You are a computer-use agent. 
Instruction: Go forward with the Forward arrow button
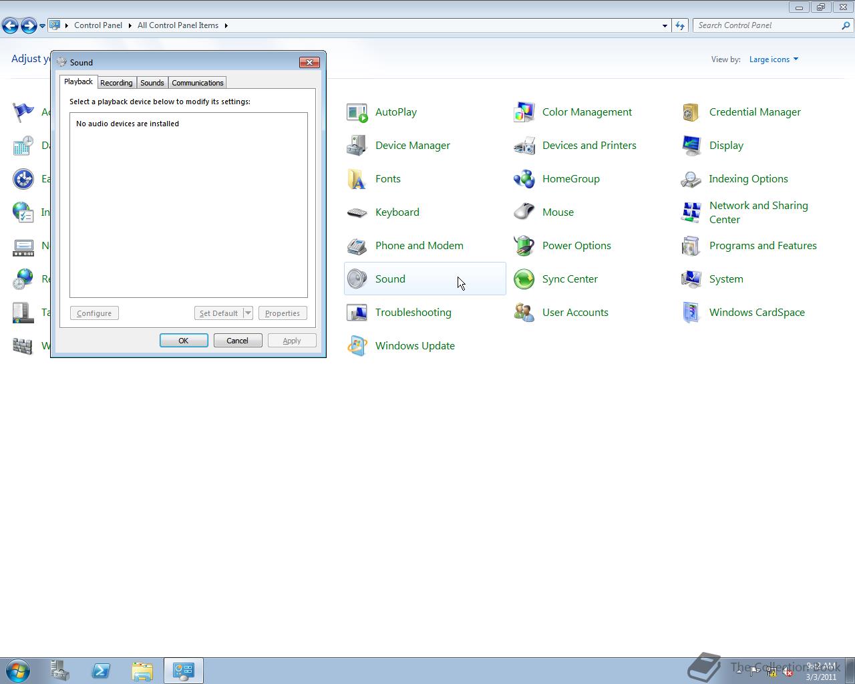(x=29, y=25)
